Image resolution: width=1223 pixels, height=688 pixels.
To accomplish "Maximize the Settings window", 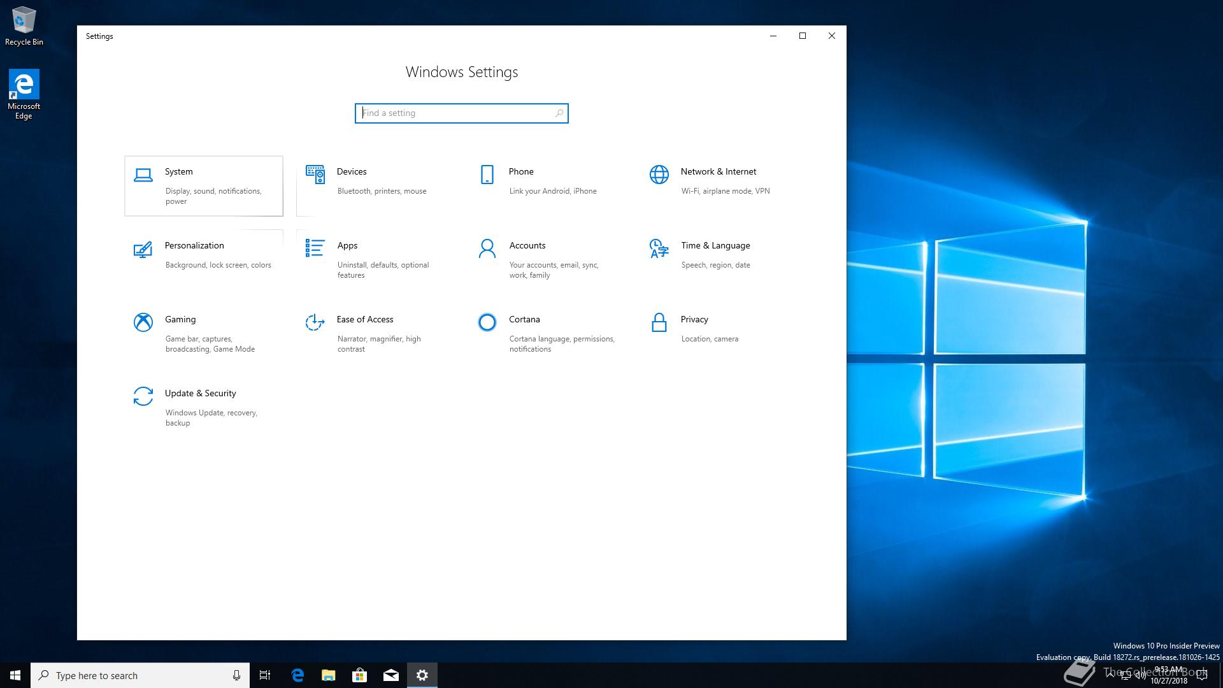I will tap(803, 36).
